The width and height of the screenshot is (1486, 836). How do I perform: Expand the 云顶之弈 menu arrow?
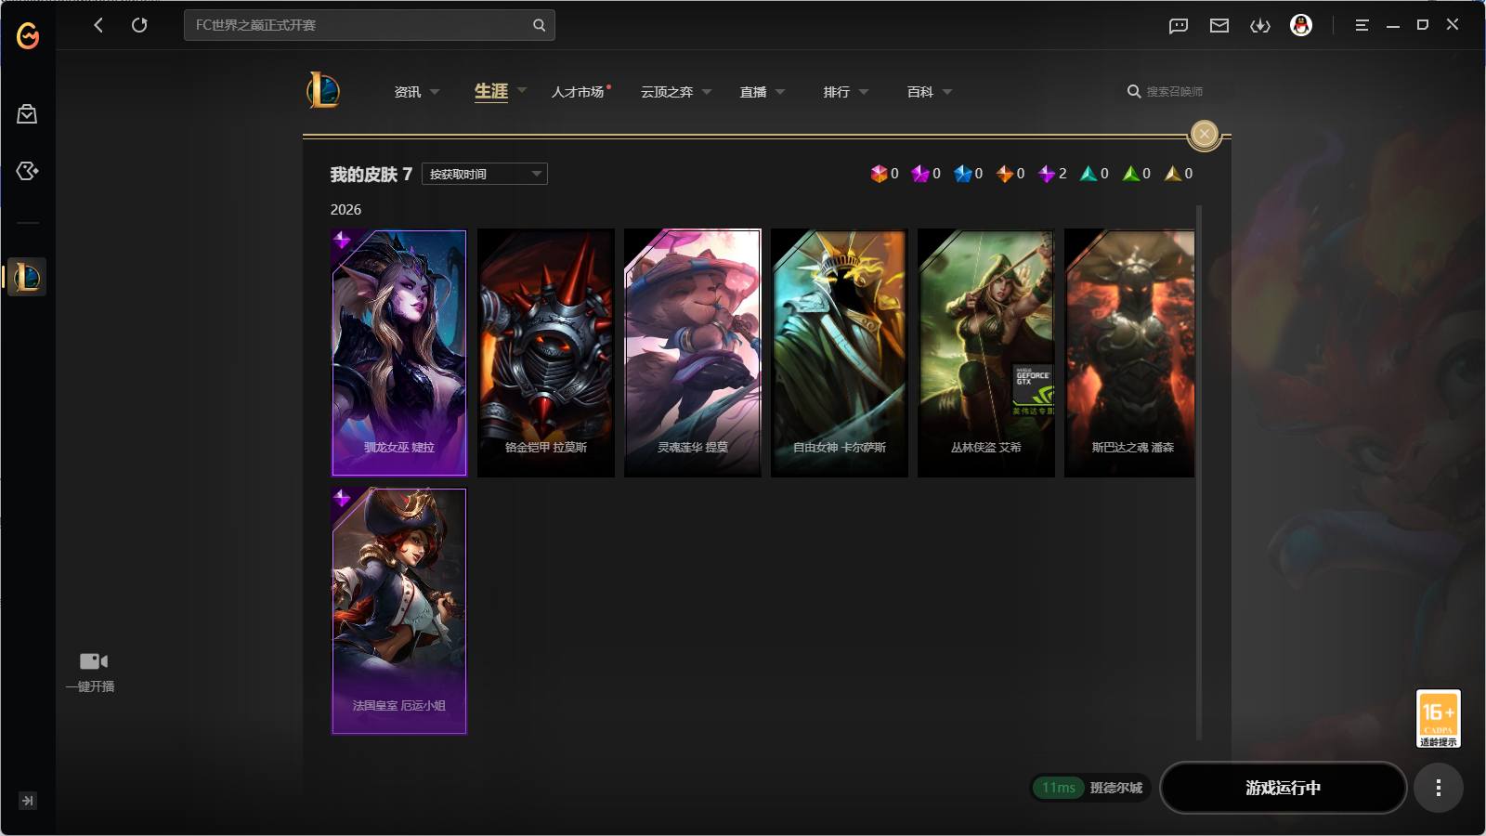(707, 92)
